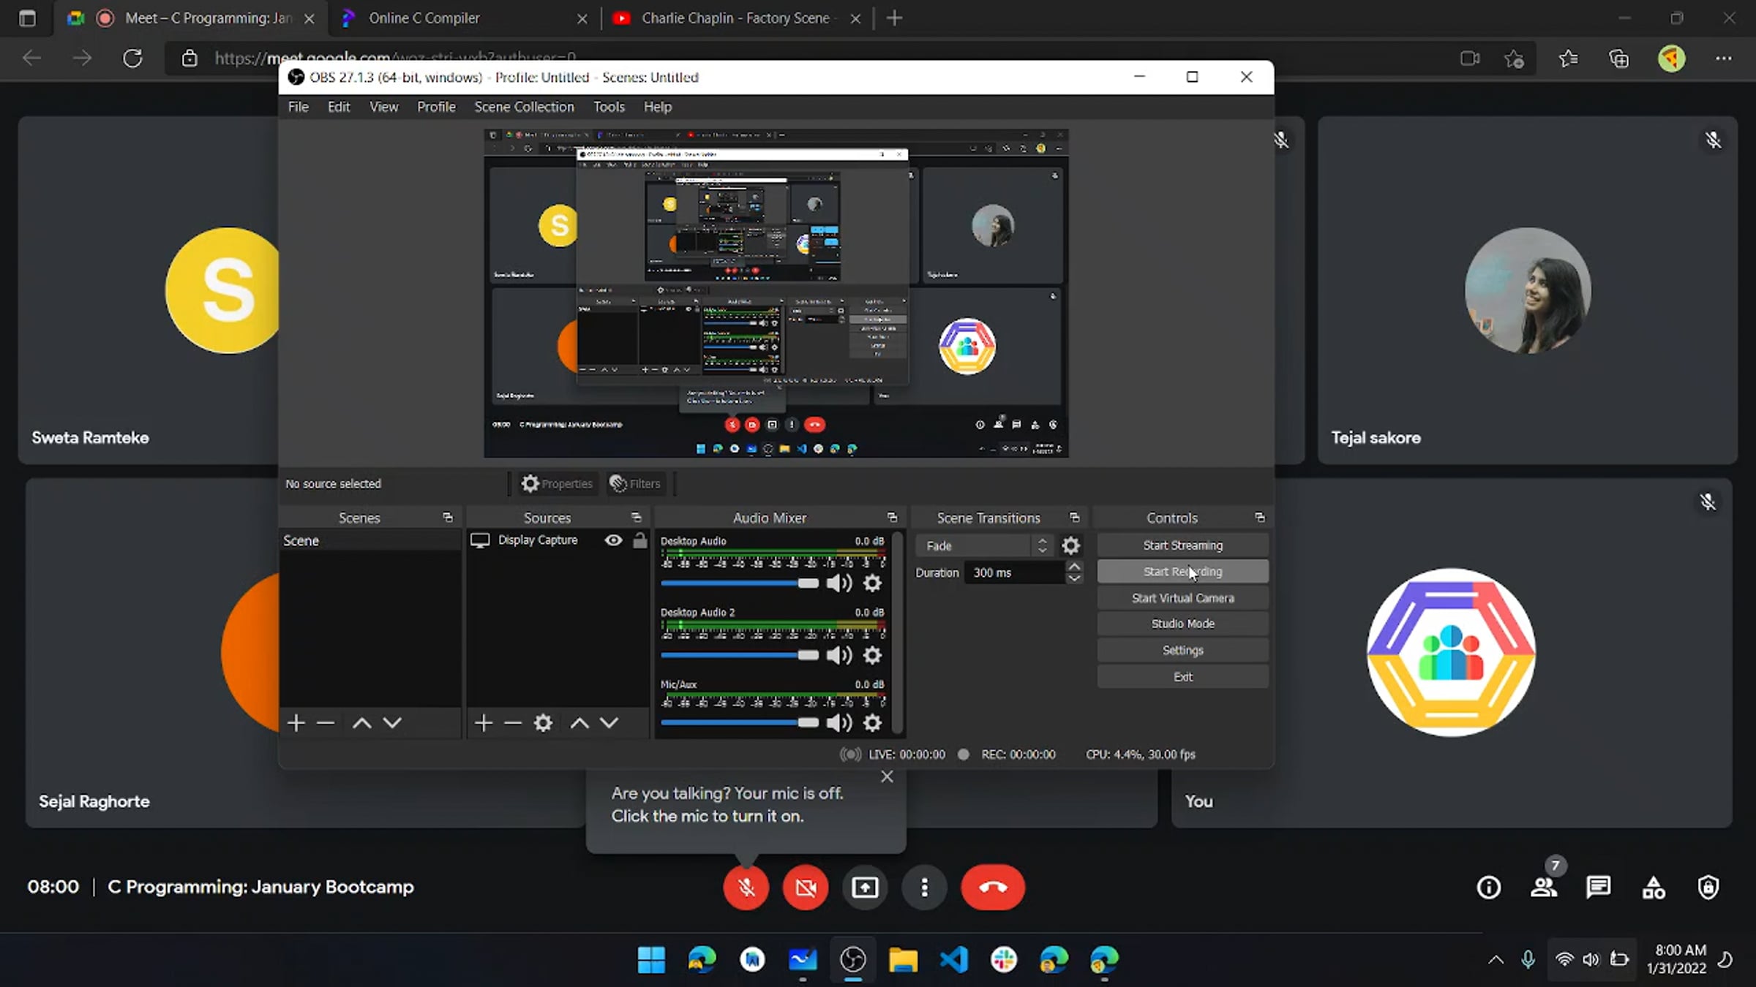Show participants list in Meet
This screenshot has width=1756, height=987.
pyautogui.click(x=1544, y=887)
